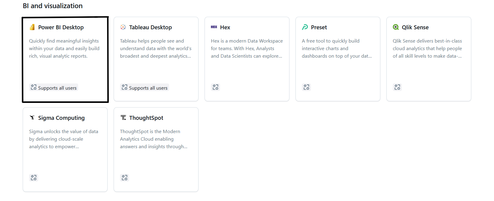Click the badge icon on Hex card
The width and height of the screenshot is (494, 201).
click(215, 87)
